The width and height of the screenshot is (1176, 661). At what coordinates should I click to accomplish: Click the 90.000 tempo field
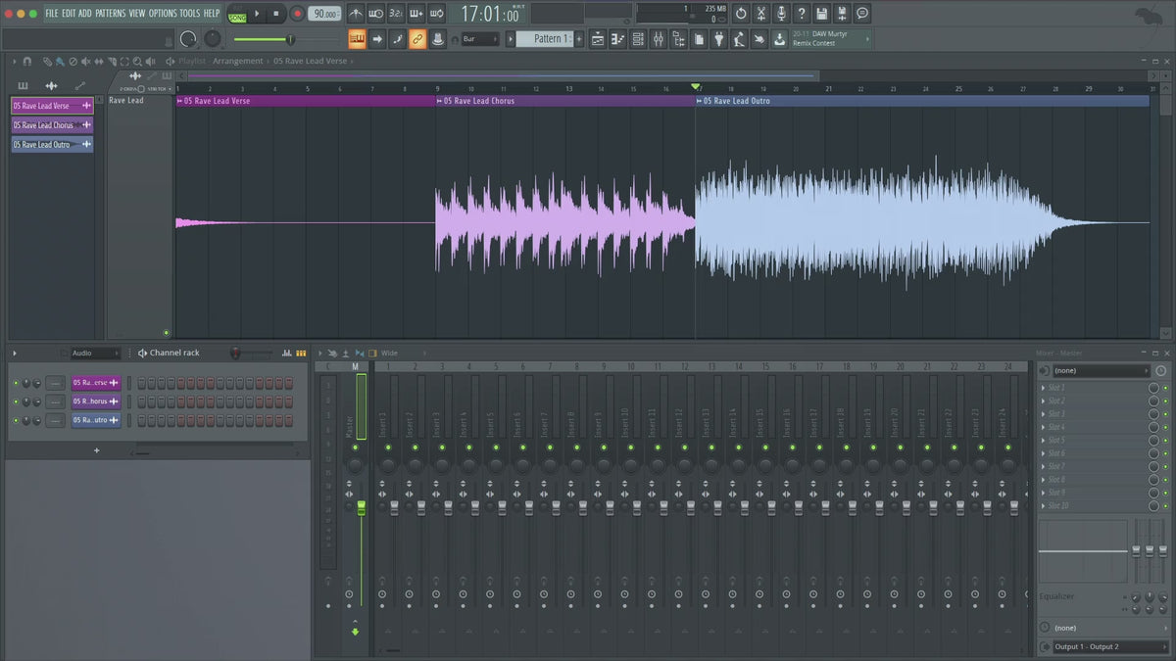[324, 14]
